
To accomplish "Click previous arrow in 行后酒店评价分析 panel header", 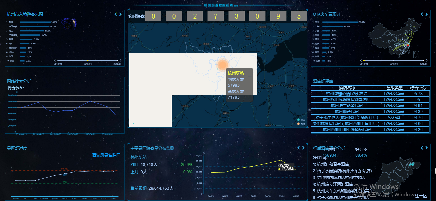I will point(422,148).
